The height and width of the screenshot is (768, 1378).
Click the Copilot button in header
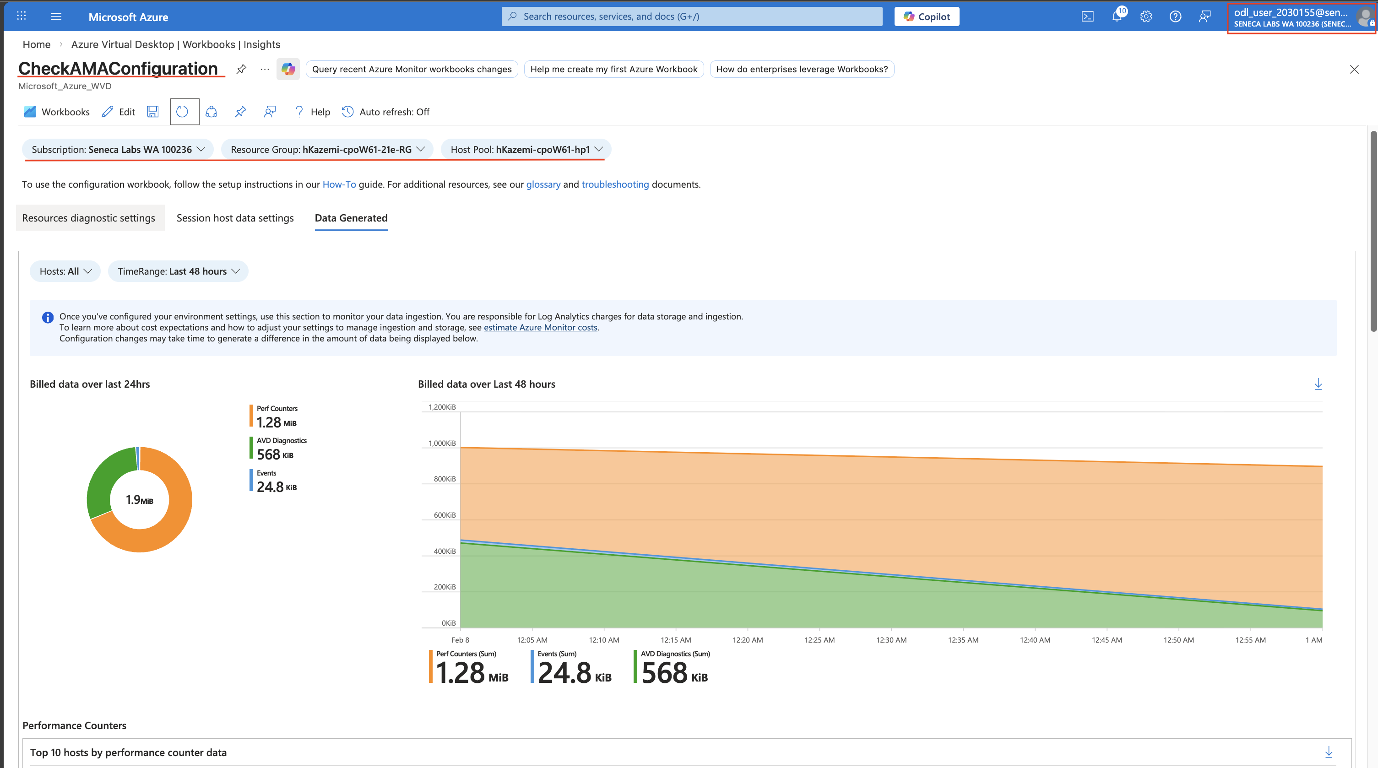927,16
